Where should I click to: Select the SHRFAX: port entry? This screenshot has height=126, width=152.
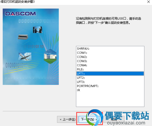click(110, 49)
